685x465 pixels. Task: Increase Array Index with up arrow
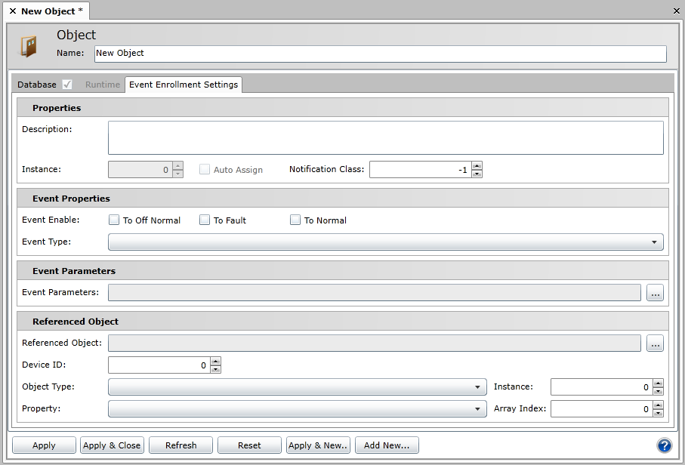coord(658,405)
